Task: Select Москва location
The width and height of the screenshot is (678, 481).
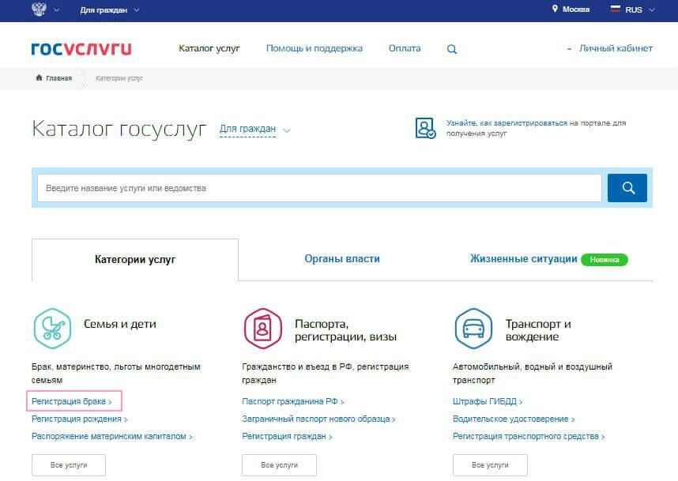Action: tap(575, 9)
